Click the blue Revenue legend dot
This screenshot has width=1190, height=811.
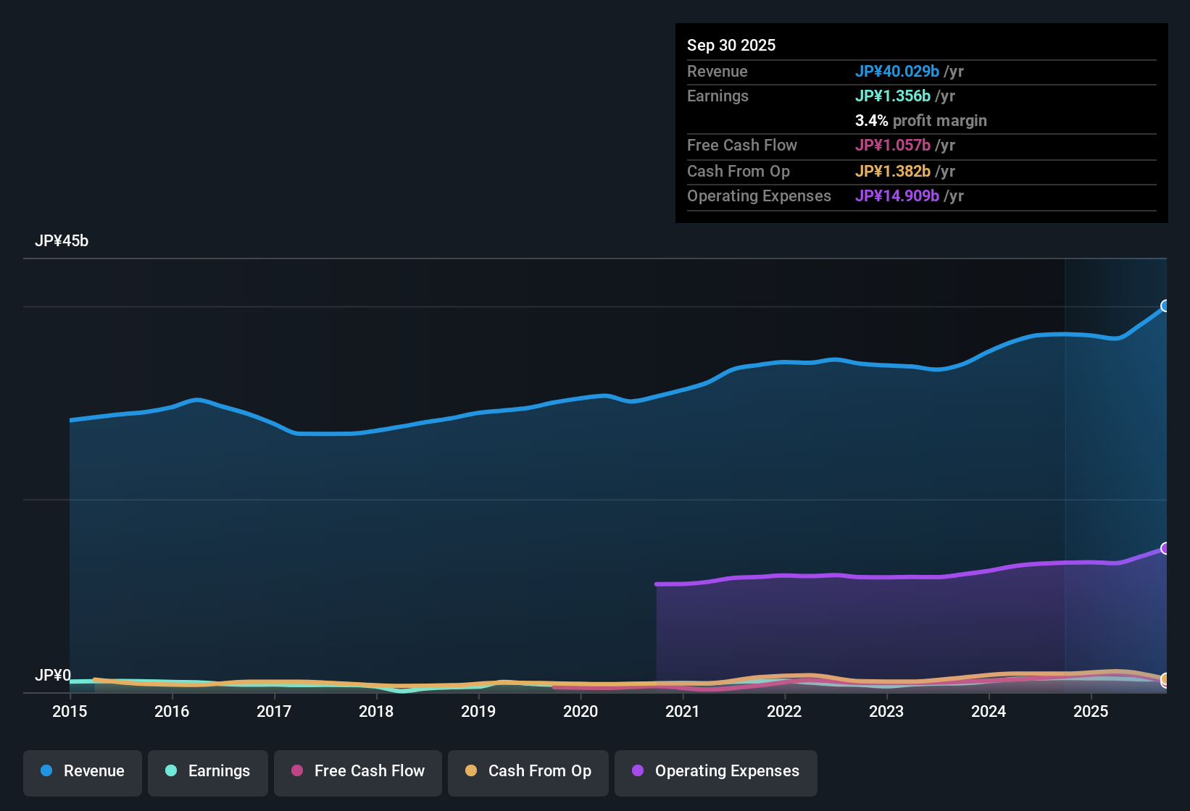point(46,771)
